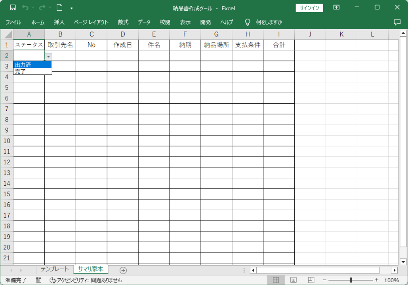Select the column F header
408x285 pixels.
(185, 34)
